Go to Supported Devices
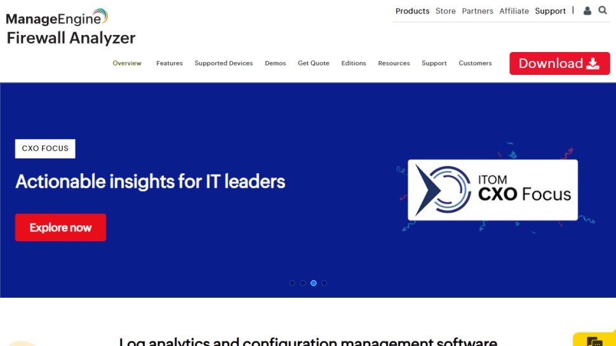616x346 pixels. click(x=224, y=63)
